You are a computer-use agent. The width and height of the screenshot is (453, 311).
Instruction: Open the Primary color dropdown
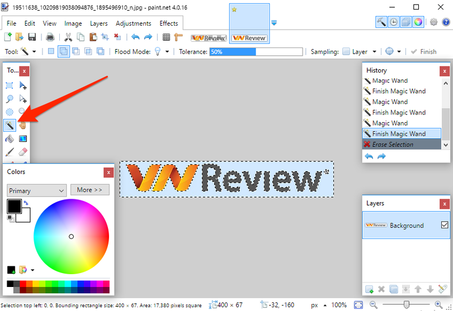coord(37,190)
